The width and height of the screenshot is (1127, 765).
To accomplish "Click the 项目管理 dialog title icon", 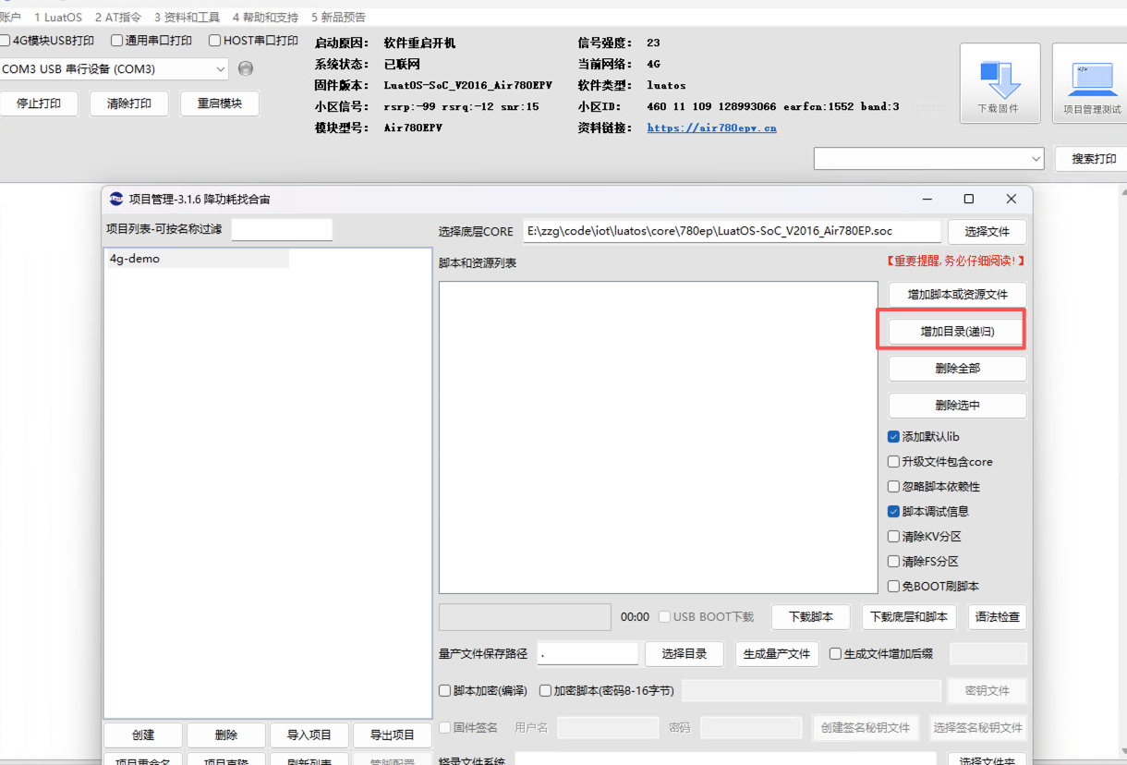I will click(x=116, y=199).
